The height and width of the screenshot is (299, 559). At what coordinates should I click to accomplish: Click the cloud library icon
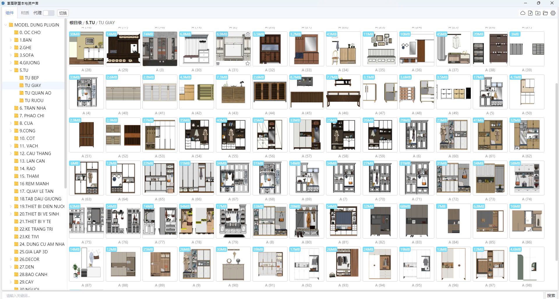523,13
